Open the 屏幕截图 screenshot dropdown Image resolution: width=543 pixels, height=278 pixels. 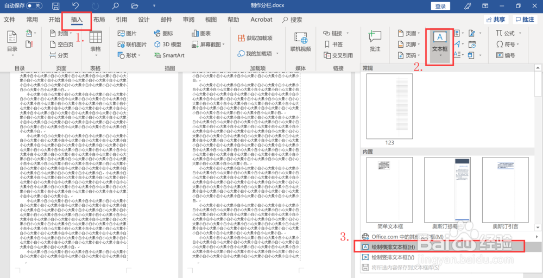(208, 45)
